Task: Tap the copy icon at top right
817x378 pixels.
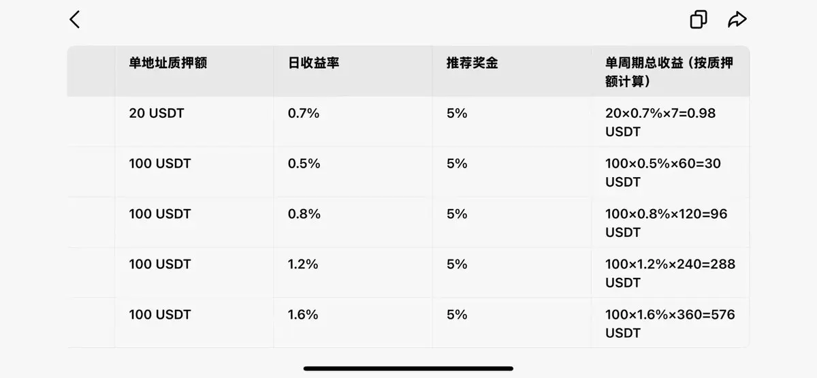Action: [x=699, y=20]
